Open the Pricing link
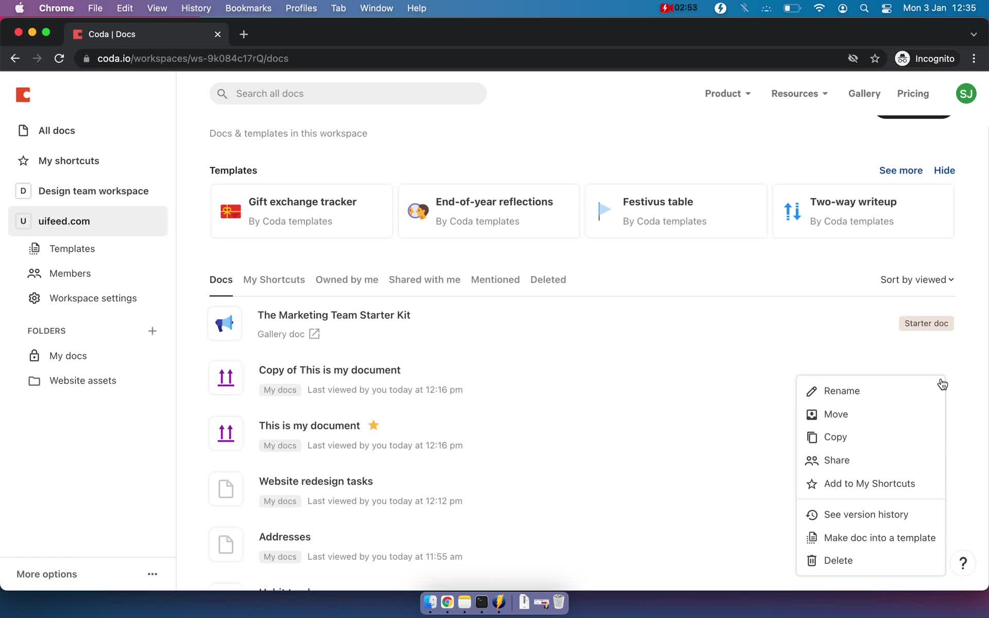Screen dimensions: 989x618 pos(913,94)
